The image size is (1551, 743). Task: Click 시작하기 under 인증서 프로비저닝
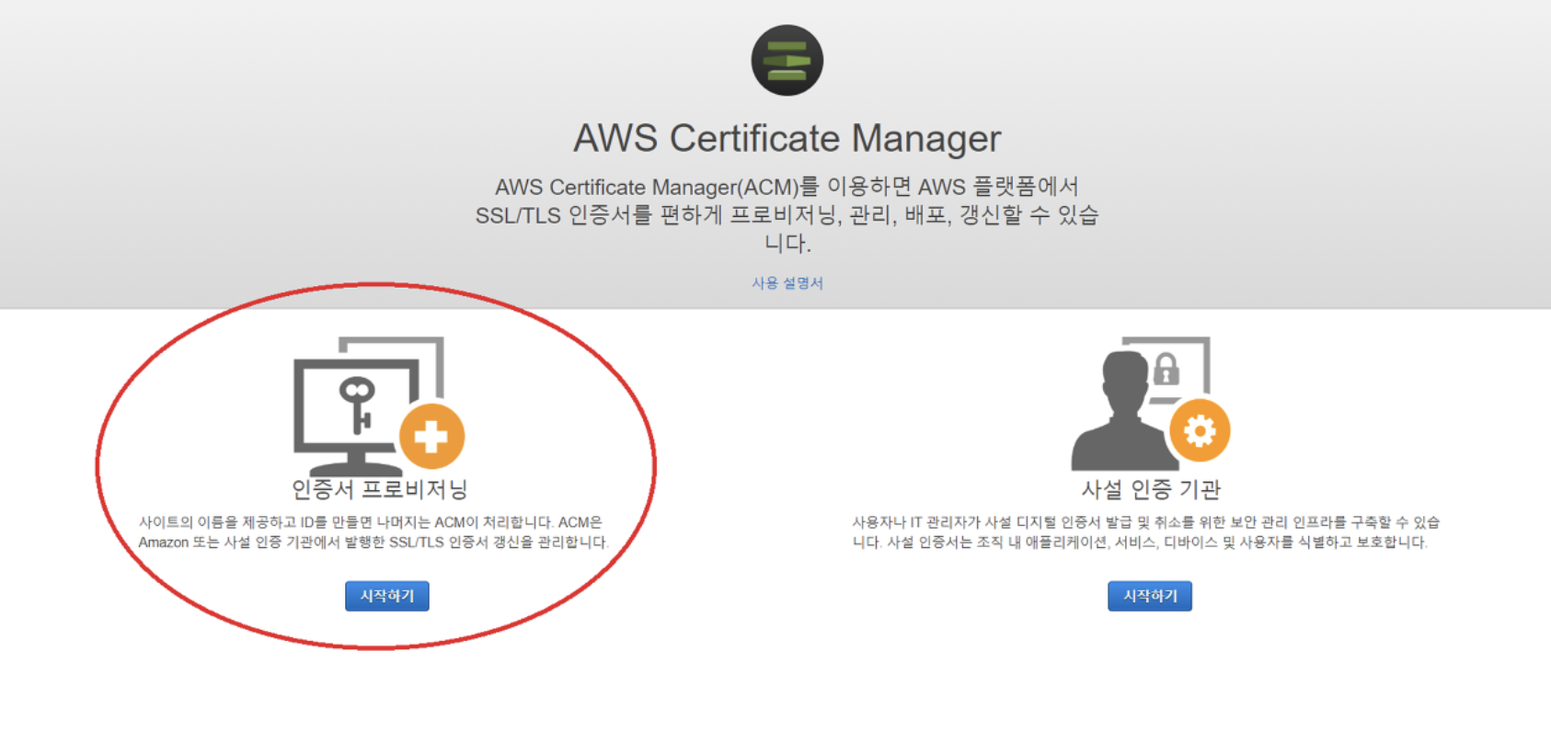[387, 596]
